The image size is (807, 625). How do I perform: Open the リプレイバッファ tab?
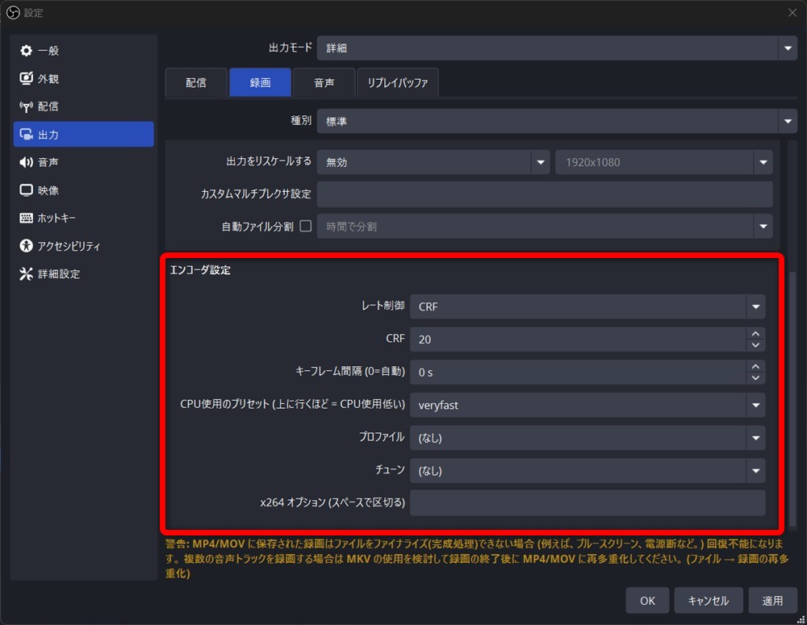click(397, 82)
